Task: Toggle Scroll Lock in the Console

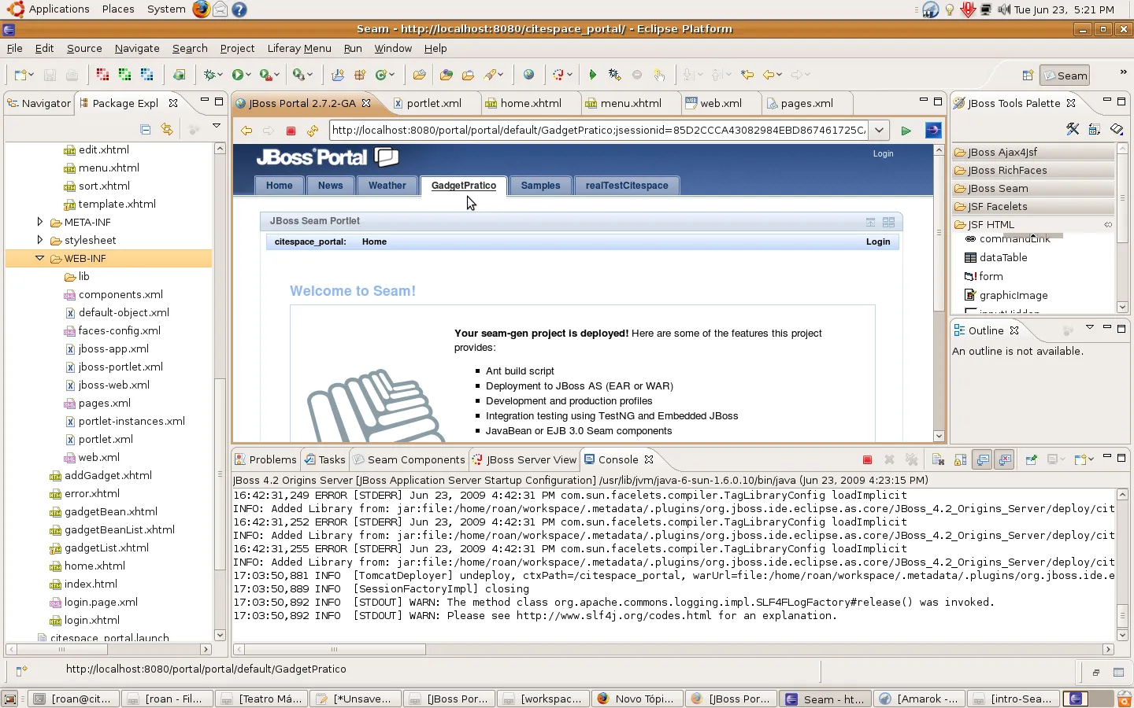Action: tap(960, 460)
